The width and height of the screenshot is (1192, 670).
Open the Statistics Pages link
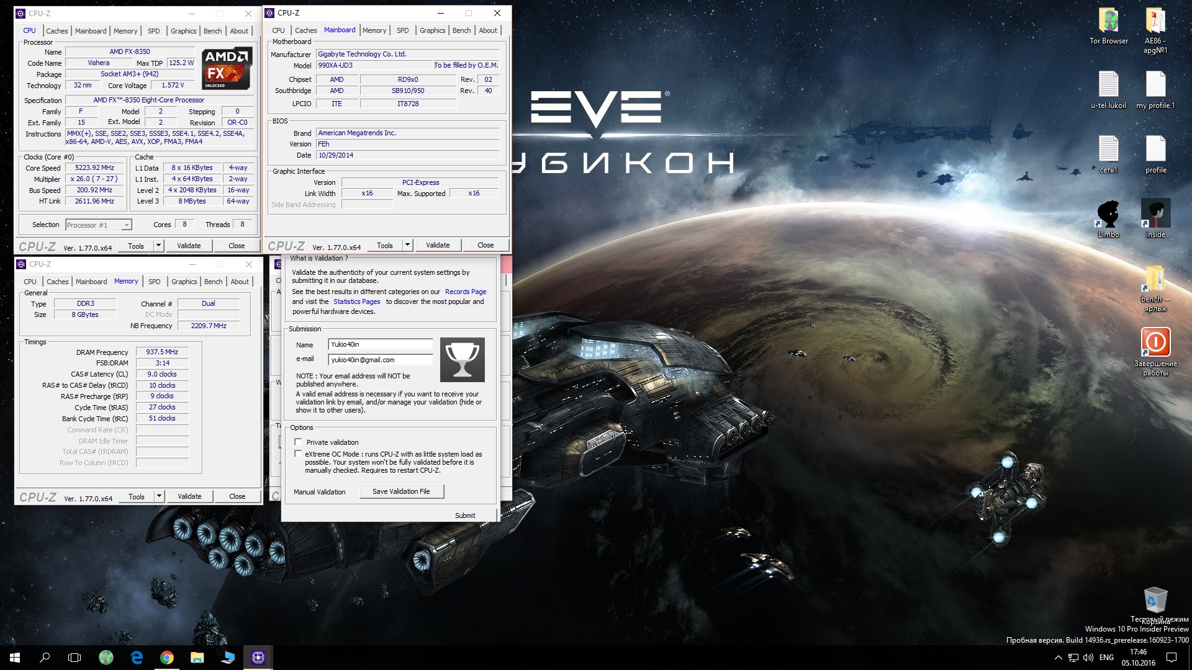357,301
